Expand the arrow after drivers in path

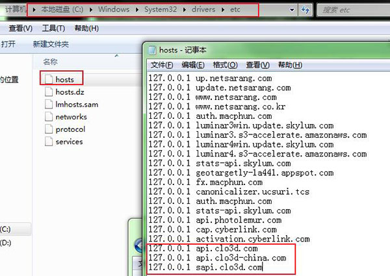click(223, 10)
